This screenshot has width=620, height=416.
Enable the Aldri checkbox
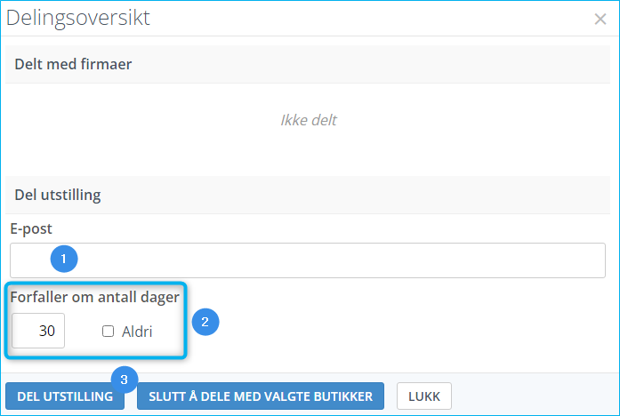[x=108, y=331]
